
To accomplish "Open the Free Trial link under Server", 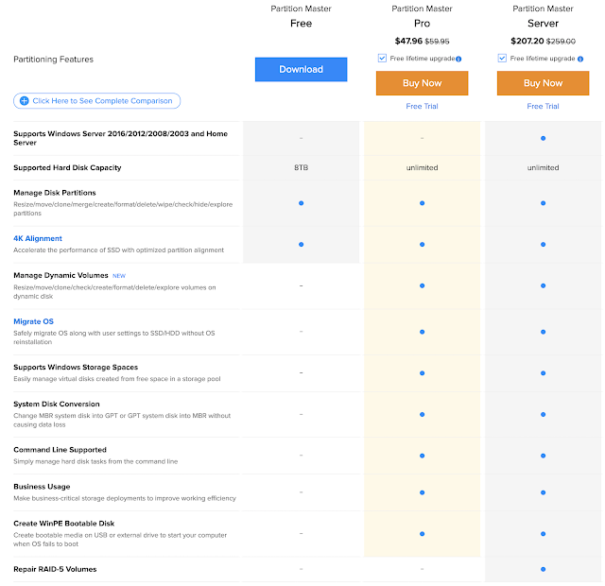I will click(x=543, y=107).
